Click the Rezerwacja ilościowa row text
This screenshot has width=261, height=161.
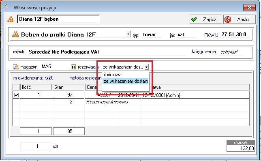click(107, 102)
